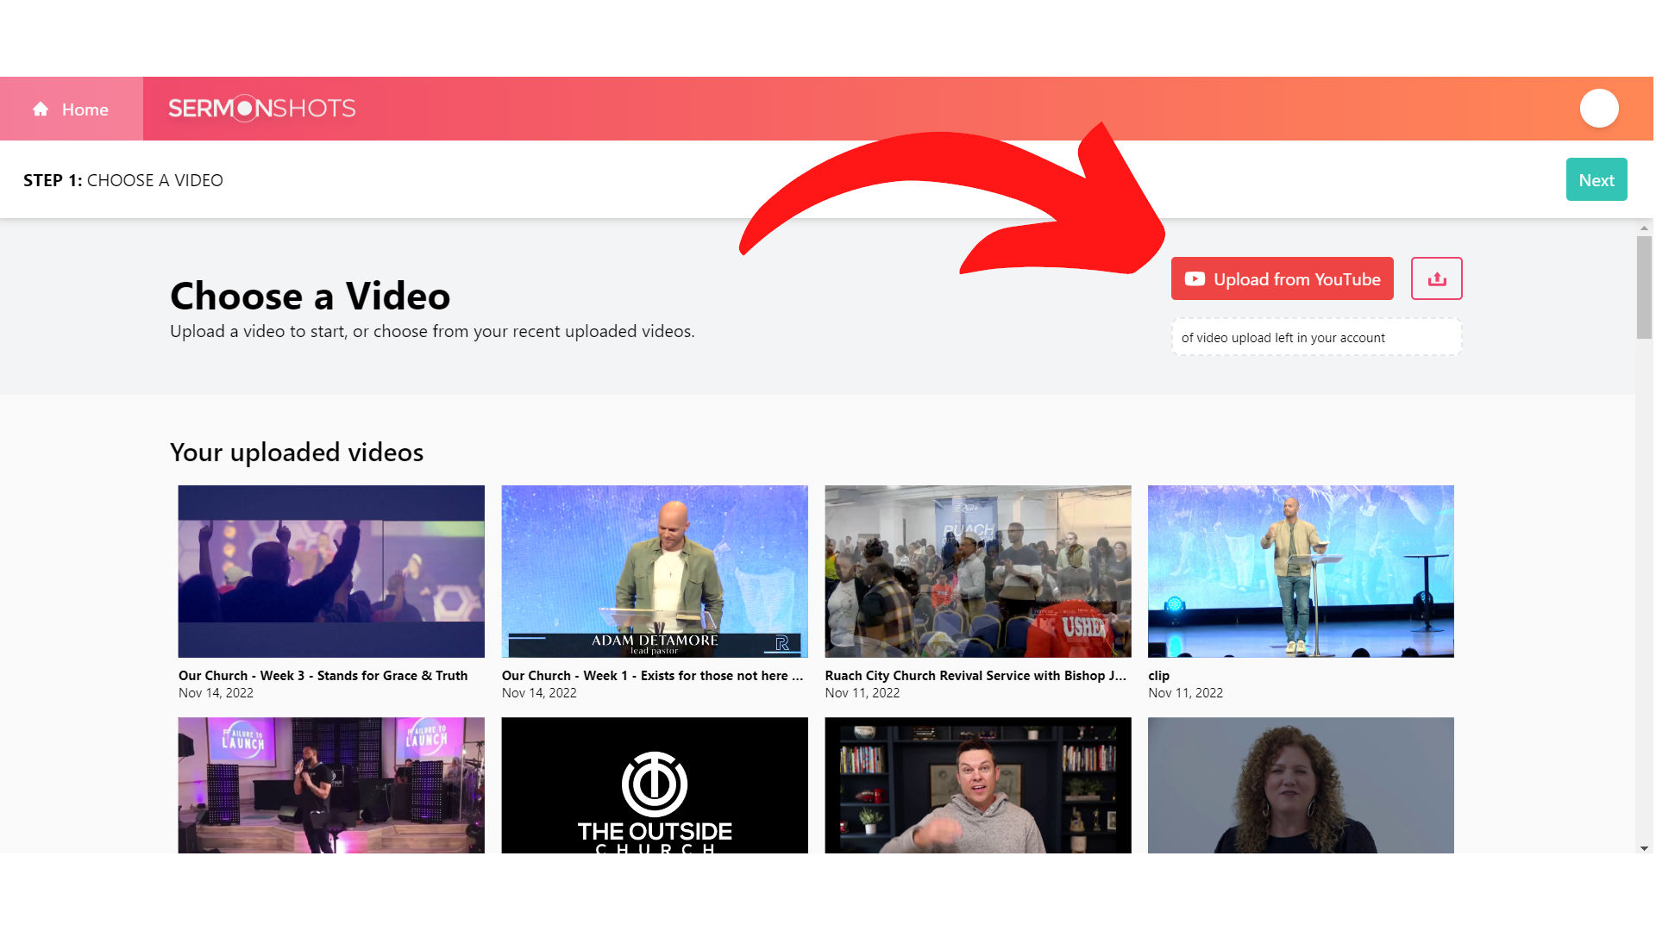Click the scrollbar up arrow
The width and height of the screenshot is (1656, 931).
[1642, 228]
